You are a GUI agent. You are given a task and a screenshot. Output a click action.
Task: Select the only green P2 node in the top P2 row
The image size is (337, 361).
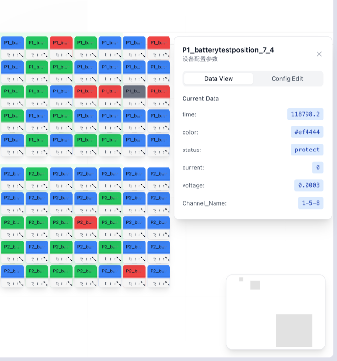[x=37, y=173]
